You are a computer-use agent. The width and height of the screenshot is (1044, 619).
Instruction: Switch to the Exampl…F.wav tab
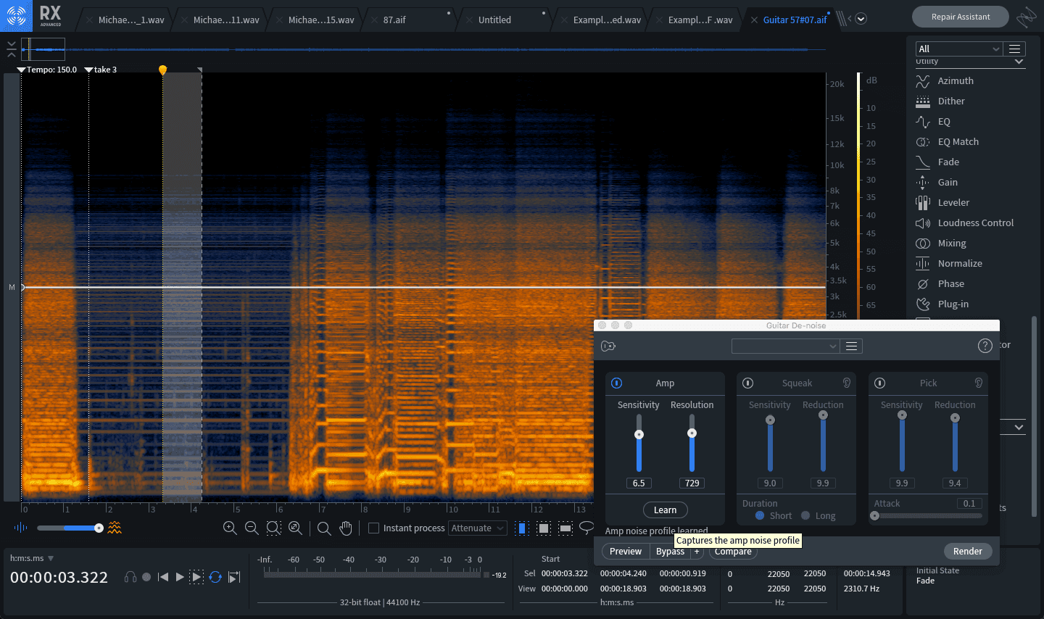[700, 20]
